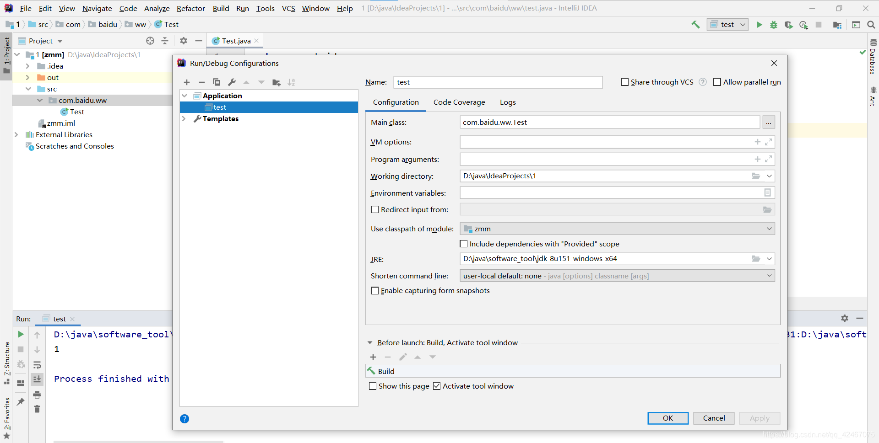The image size is (879, 443).
Task: Check Redirect input from
Action: (375, 210)
